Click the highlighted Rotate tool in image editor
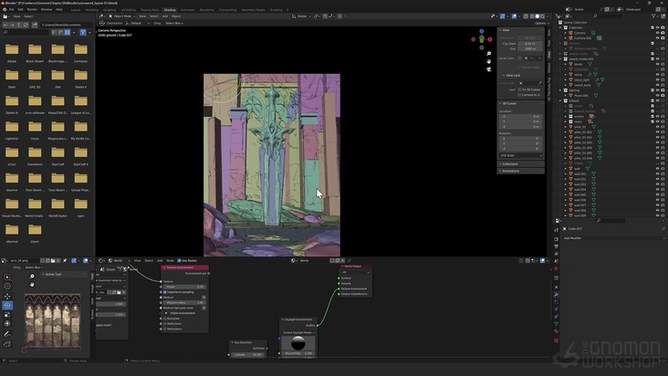The image size is (668, 376). [x=7, y=306]
